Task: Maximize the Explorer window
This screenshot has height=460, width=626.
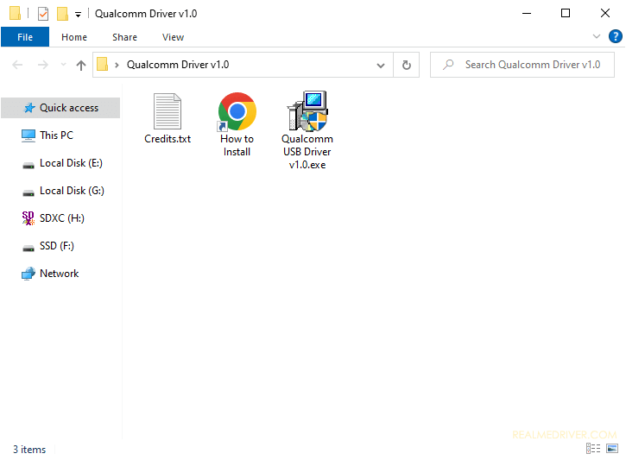Action: [566, 13]
